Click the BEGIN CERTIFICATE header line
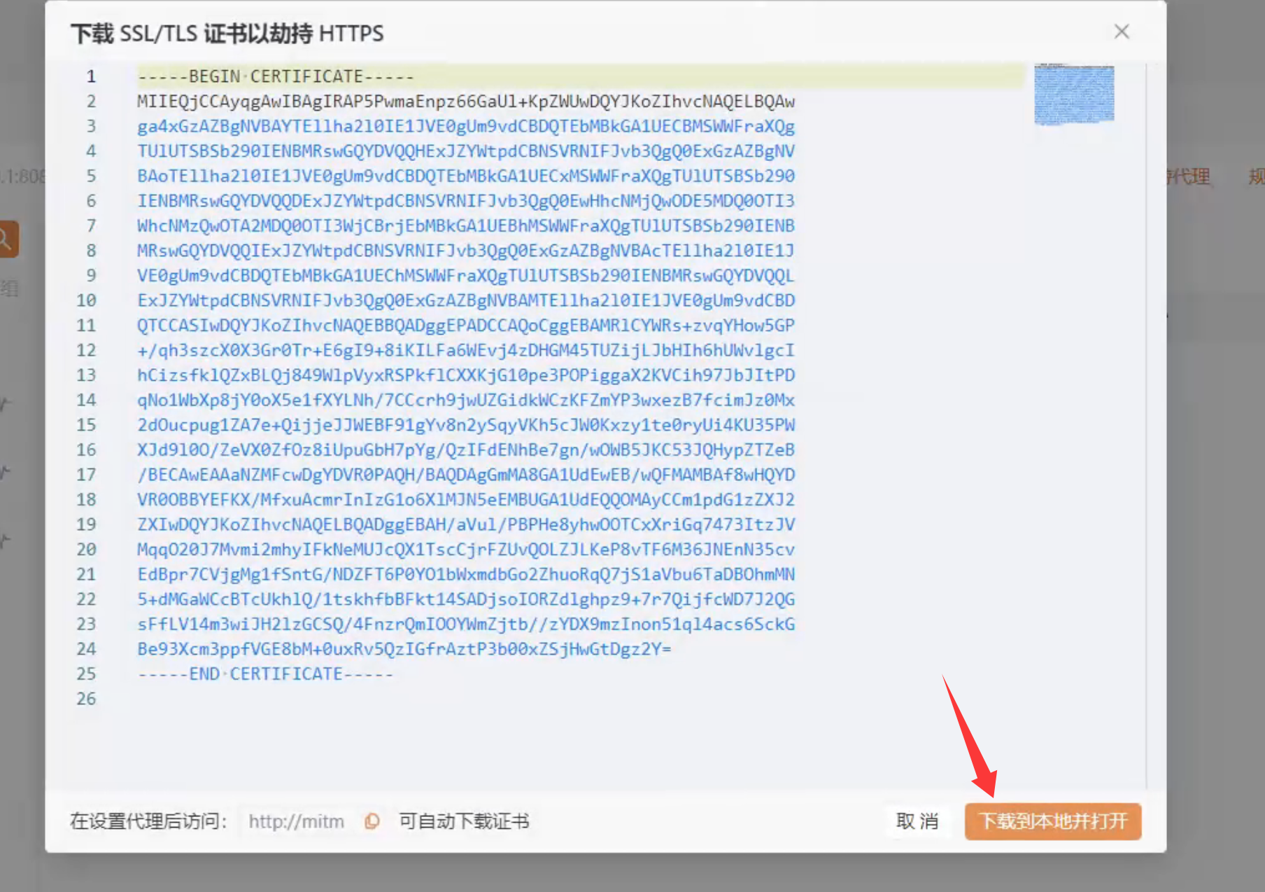1265x892 pixels. (x=276, y=76)
